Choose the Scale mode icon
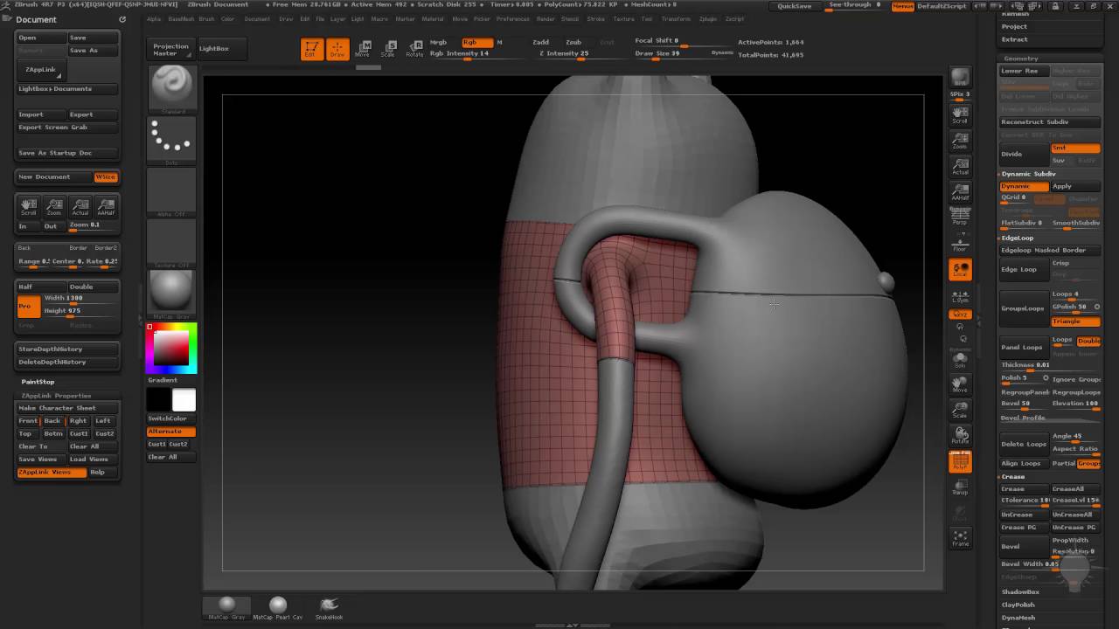The image size is (1119, 629). (x=388, y=49)
